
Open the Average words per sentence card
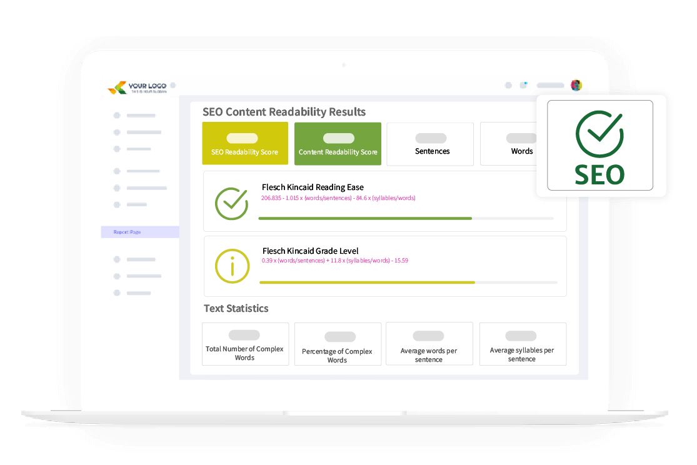point(429,344)
